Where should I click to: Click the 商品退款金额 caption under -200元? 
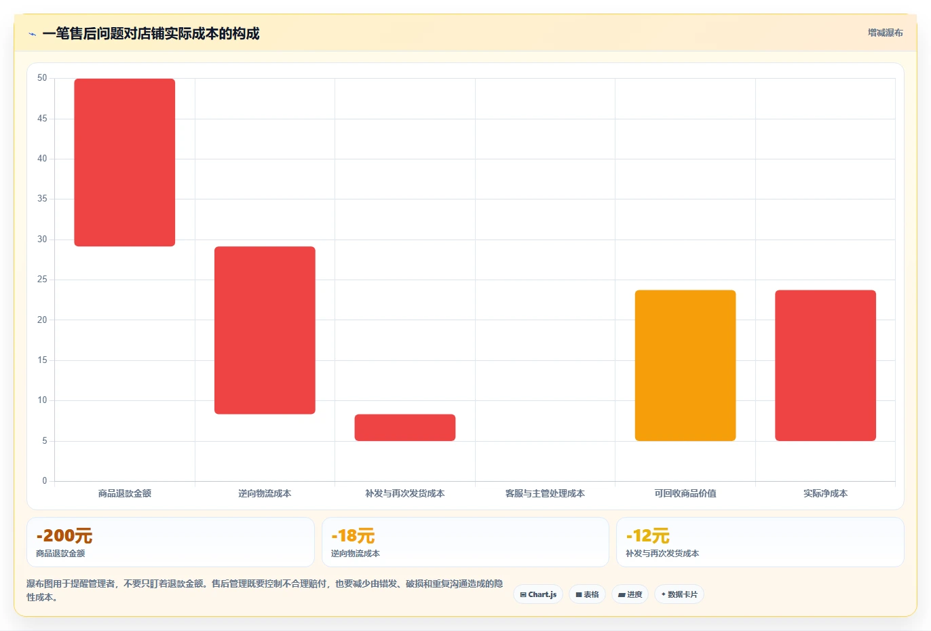point(60,554)
